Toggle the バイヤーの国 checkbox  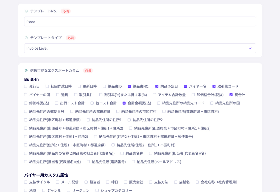pos(26,95)
